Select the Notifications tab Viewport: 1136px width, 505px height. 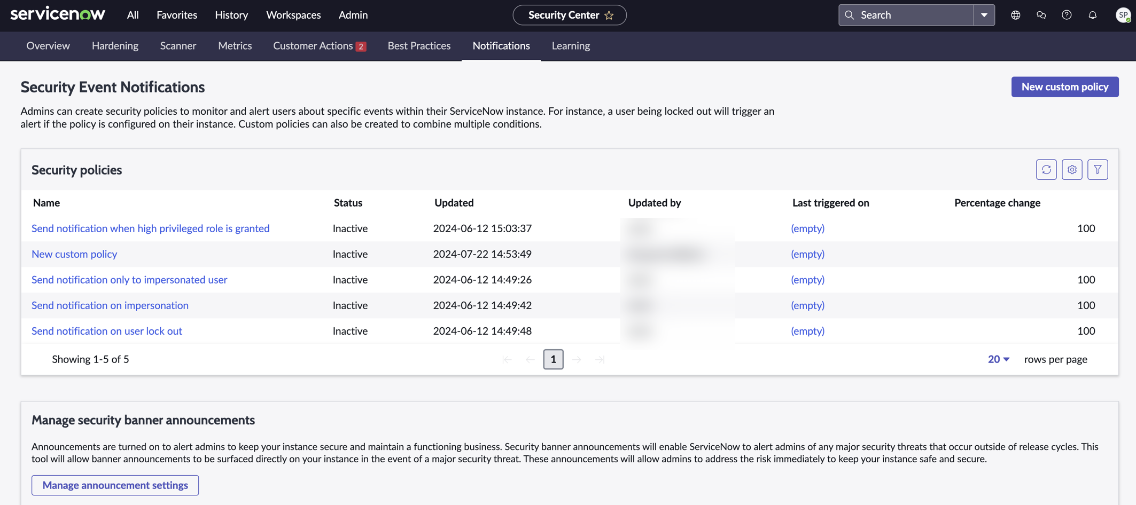tap(501, 46)
